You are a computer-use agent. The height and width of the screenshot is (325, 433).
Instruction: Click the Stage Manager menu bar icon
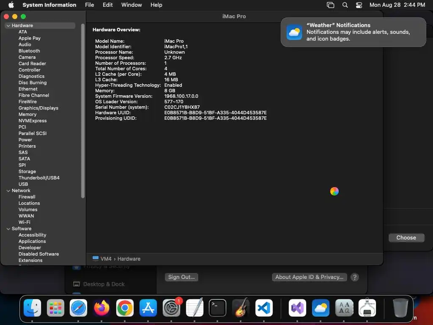click(330, 5)
